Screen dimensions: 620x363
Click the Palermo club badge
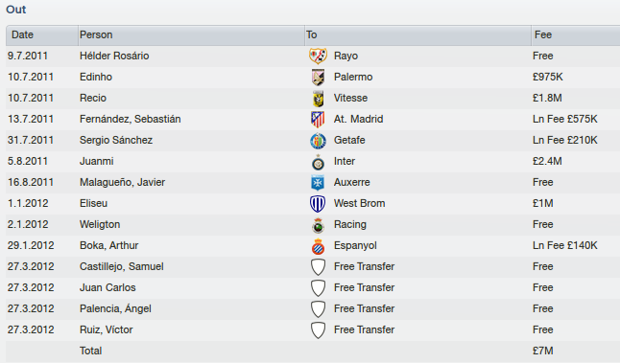[x=318, y=77]
